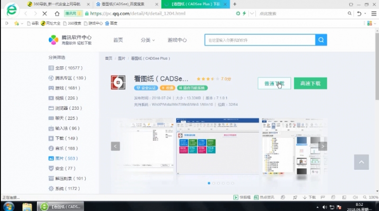
Task: Select the 下载 (149) category
Action: (63, 138)
